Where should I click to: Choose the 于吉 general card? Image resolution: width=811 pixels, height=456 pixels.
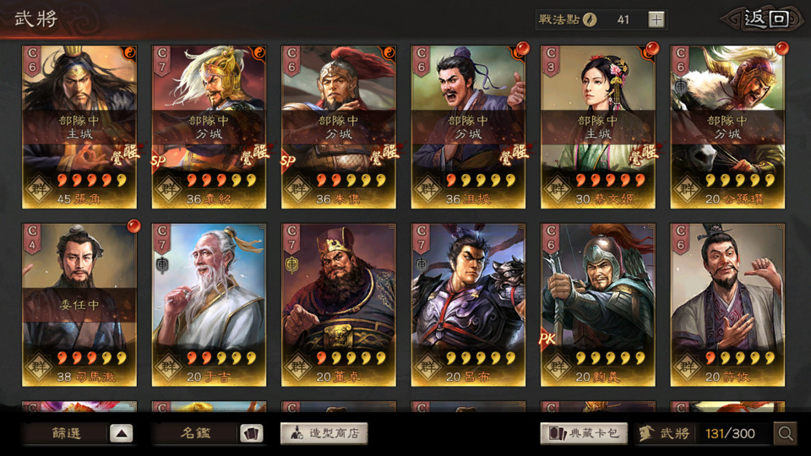coord(209,305)
